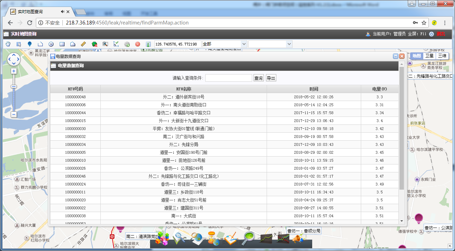Select the hand pan tool

tap(8, 44)
